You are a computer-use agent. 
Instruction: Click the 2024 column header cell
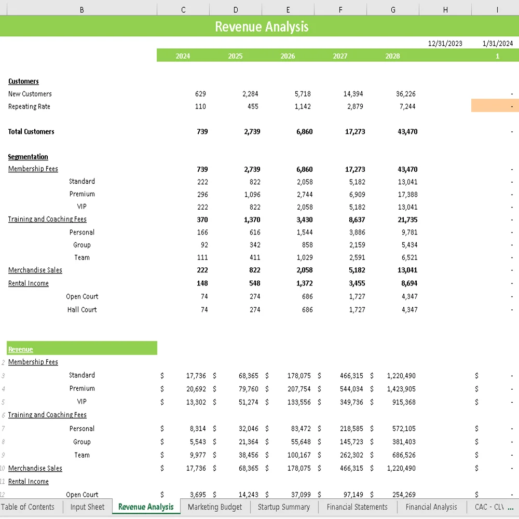coord(183,56)
